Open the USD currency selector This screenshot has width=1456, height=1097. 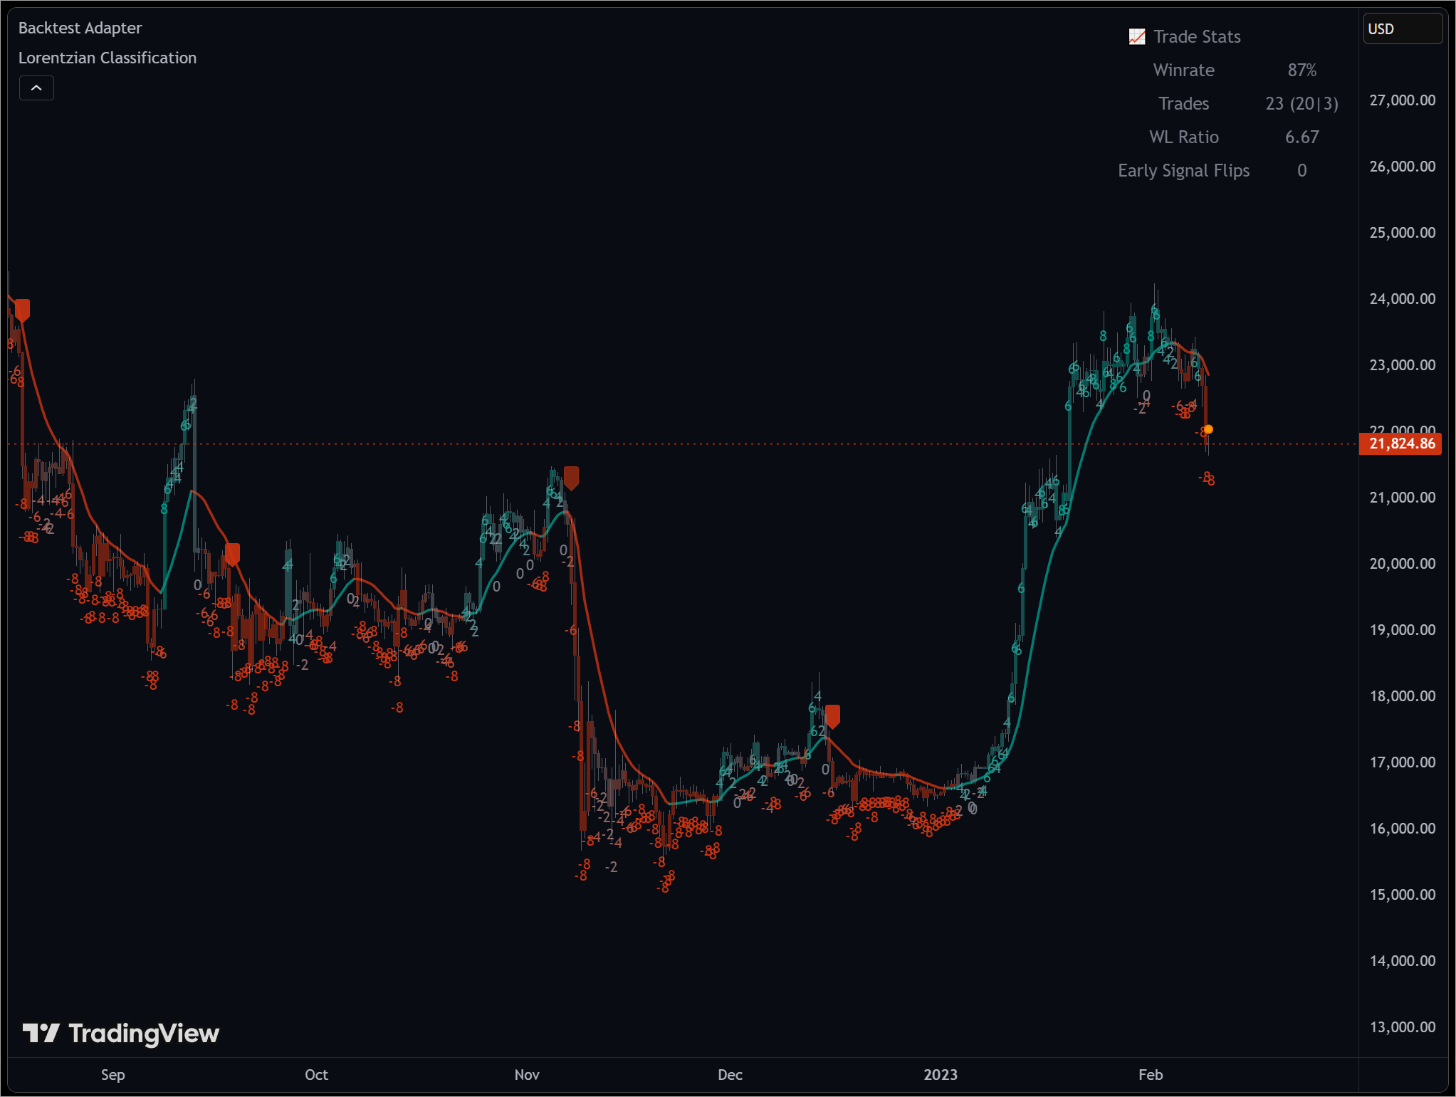pyautogui.click(x=1403, y=28)
